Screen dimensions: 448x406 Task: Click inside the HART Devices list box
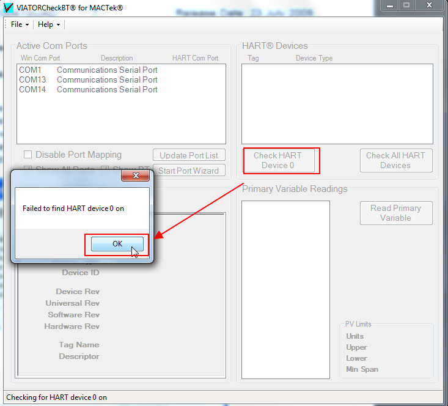point(337,104)
